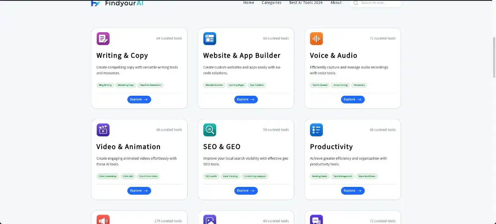This screenshot has width=496, height=224.
Task: Click the FindyourAI logo
Action: point(117,3)
